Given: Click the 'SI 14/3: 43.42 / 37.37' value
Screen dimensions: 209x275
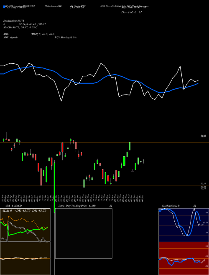Looking at the screenshot, I should tap(33, 24).
